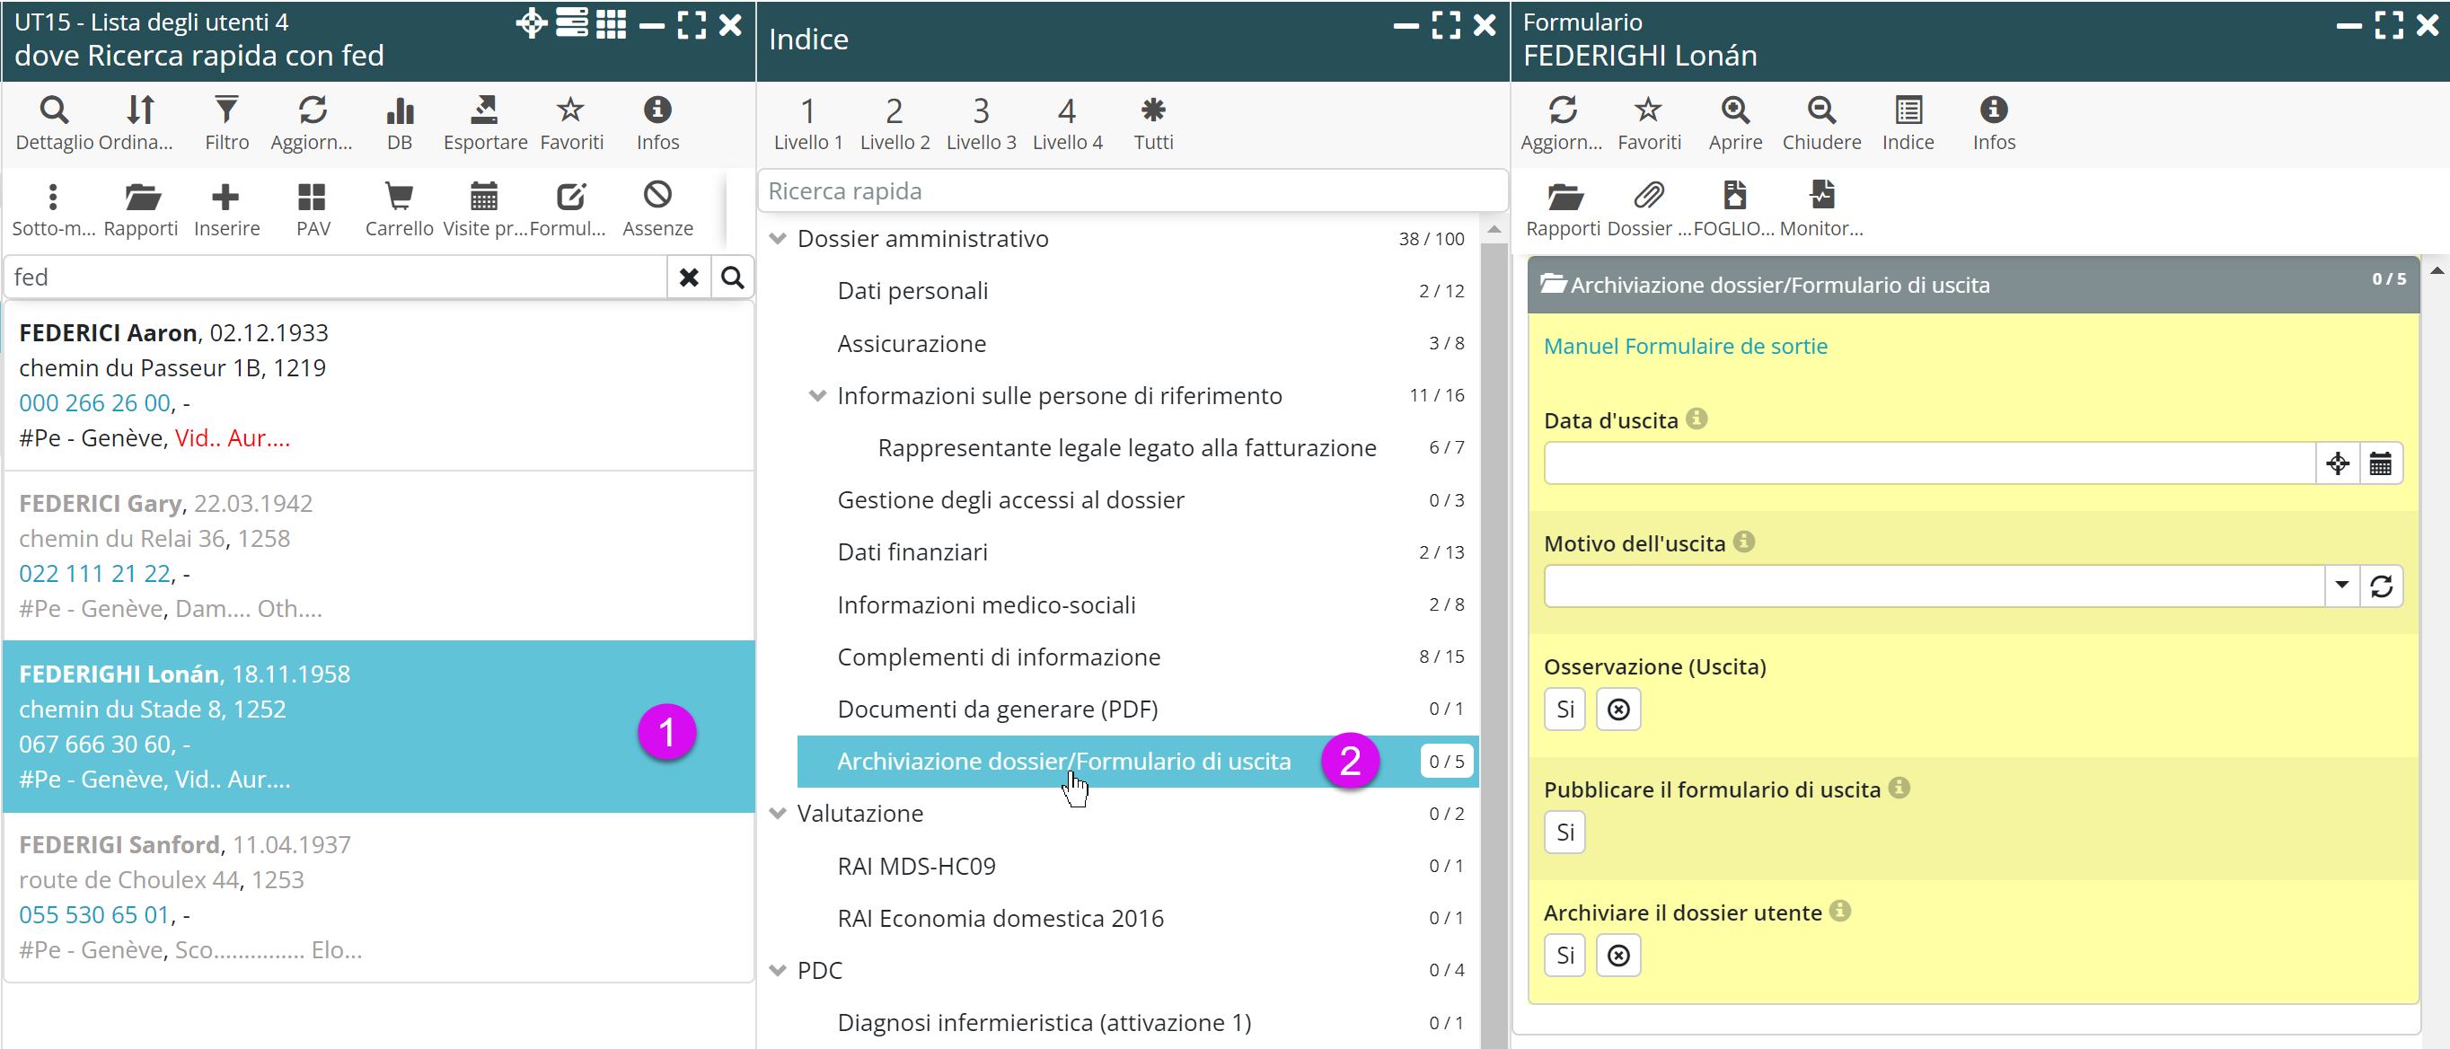Image resolution: width=2450 pixels, height=1049 pixels.
Task: Collapse Informazioni sulle persone di riferimento
Action: pyautogui.click(x=817, y=396)
